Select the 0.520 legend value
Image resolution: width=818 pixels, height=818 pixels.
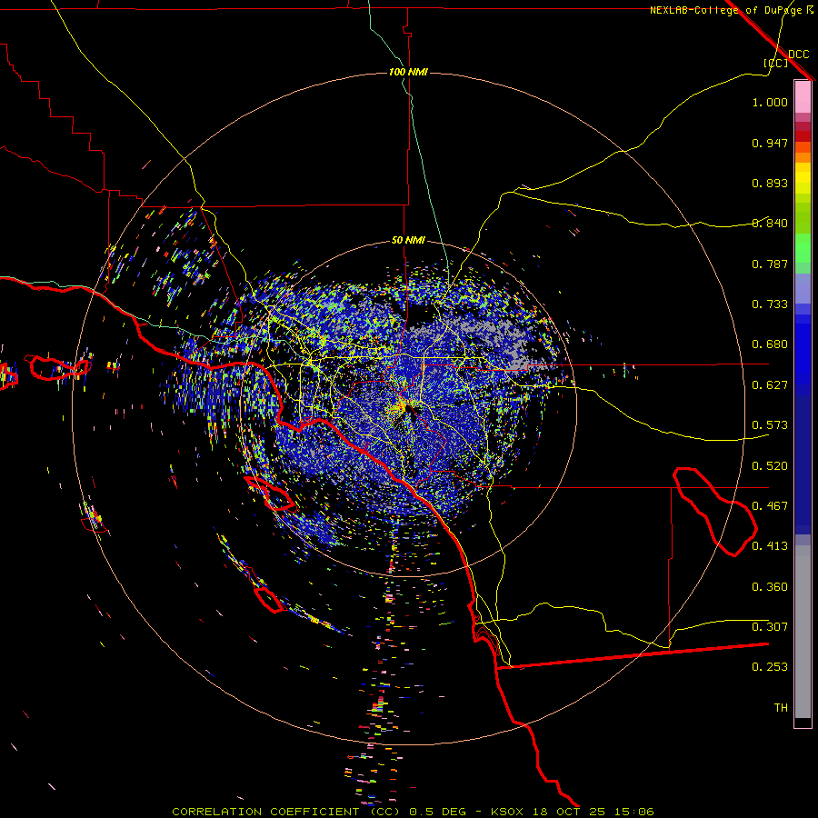pos(770,466)
